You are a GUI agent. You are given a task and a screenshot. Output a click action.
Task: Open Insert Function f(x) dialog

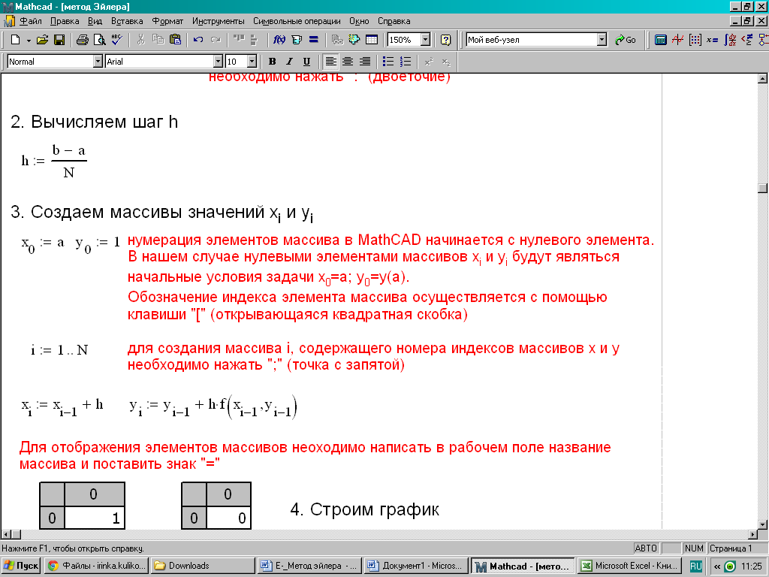(279, 40)
